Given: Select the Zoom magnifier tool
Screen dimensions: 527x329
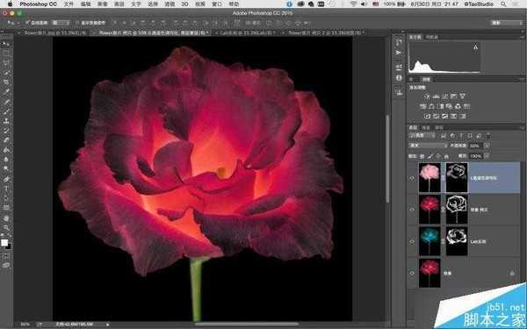Looking at the screenshot, I should (x=6, y=228).
